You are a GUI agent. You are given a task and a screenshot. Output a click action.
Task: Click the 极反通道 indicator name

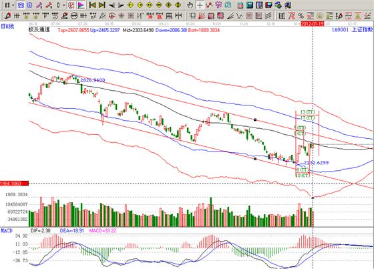point(39,30)
